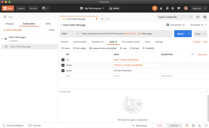Collapse the Twilio Messages collection

(x=3, y=39)
